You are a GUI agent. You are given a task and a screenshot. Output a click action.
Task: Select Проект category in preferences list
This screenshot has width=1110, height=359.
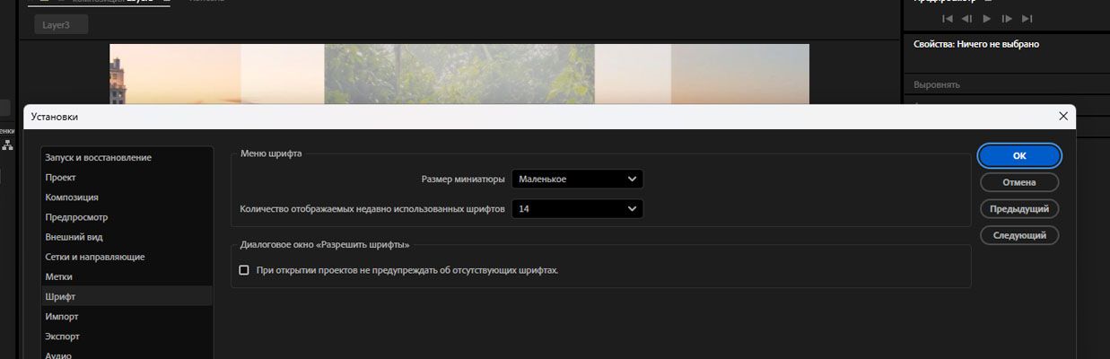click(x=127, y=177)
